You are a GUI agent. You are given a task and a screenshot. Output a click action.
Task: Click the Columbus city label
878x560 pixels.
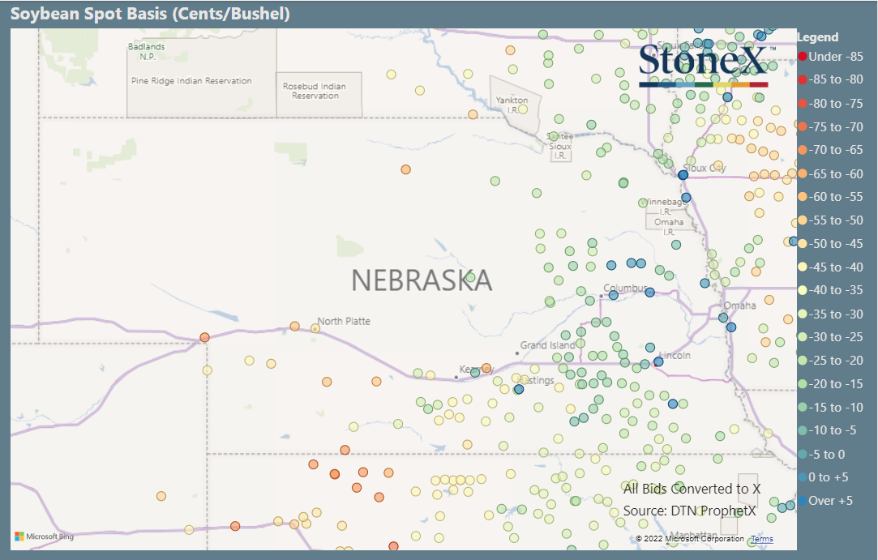pyautogui.click(x=625, y=288)
